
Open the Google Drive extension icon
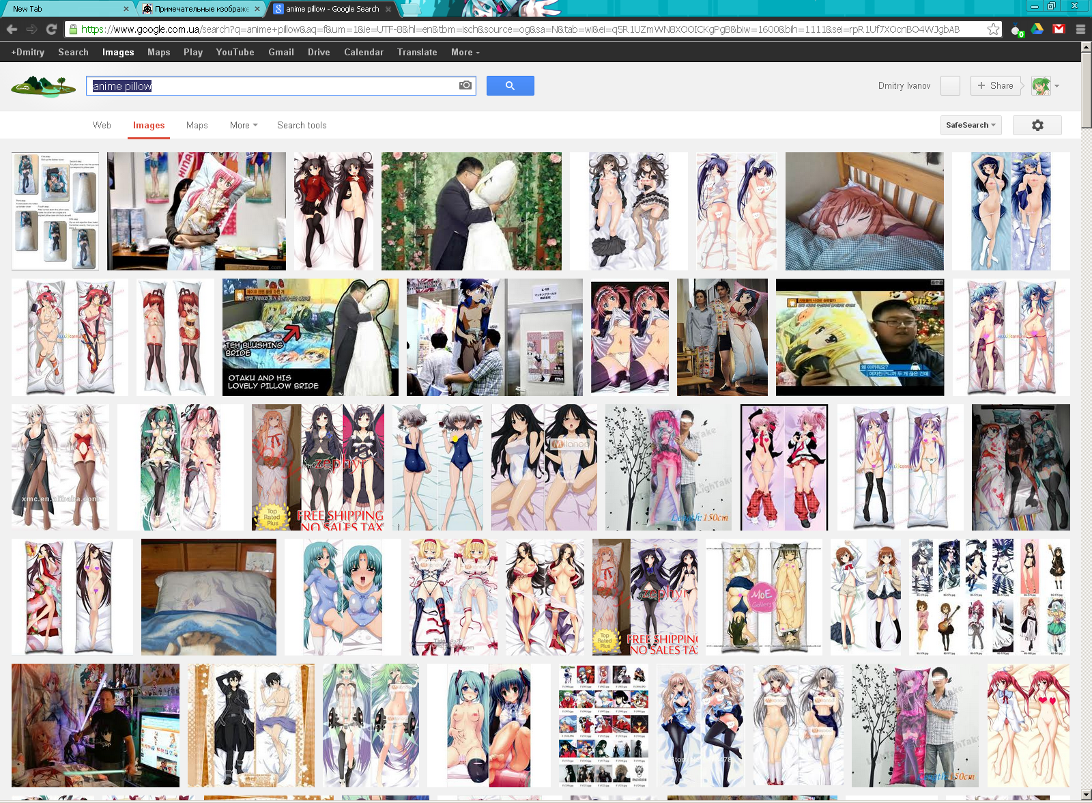click(x=1037, y=29)
